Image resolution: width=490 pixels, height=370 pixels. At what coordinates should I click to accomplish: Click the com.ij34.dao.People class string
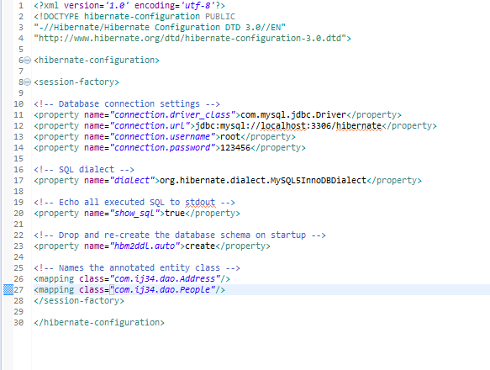tap(162, 289)
